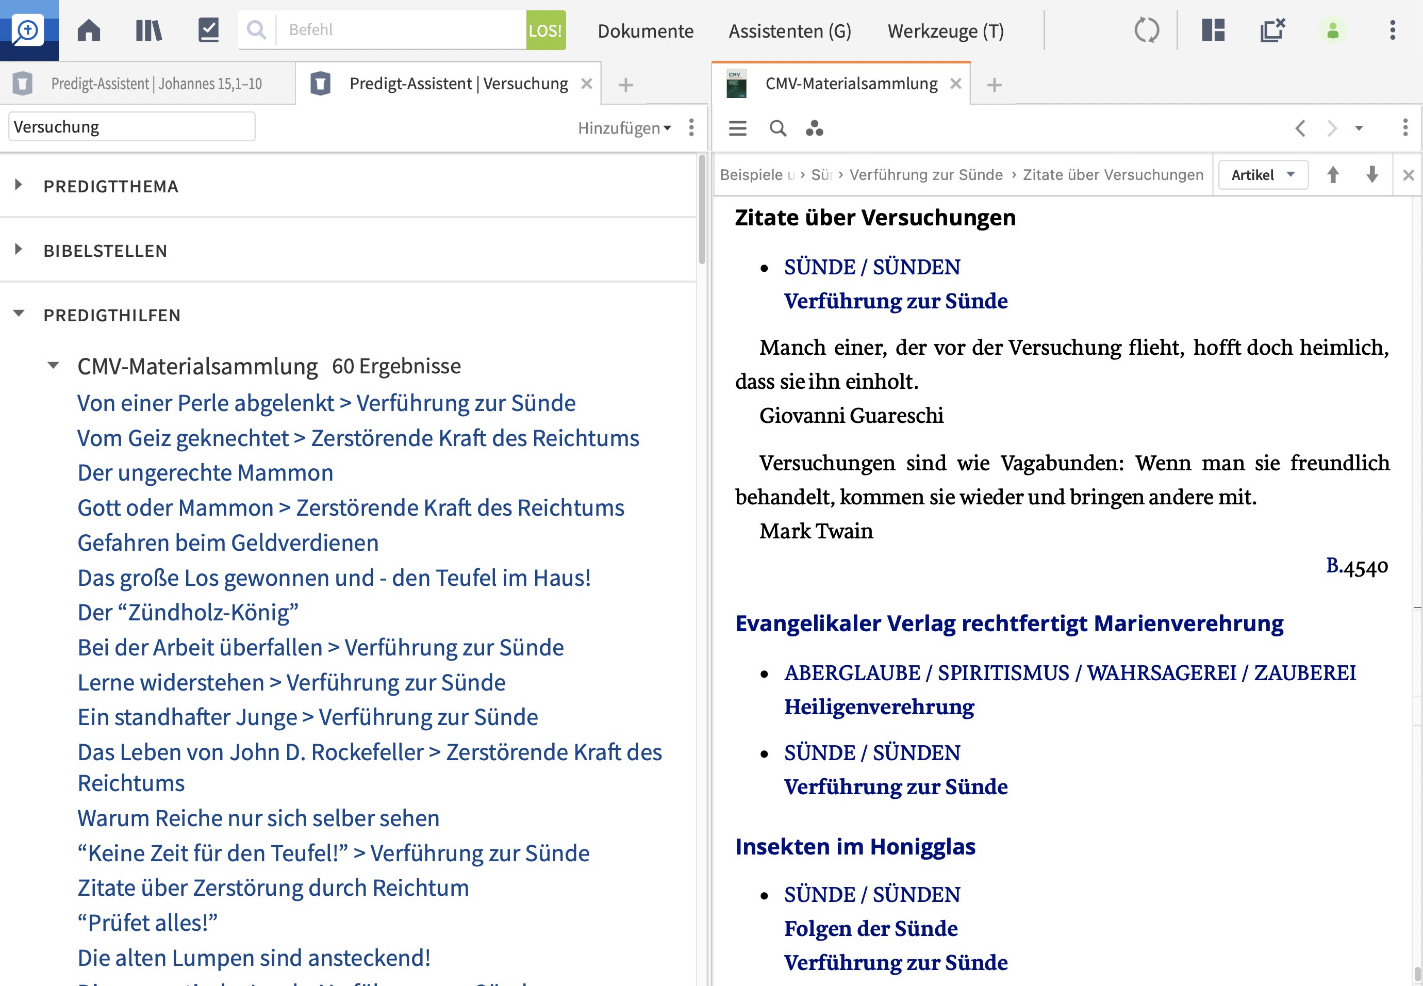1423x986 pixels.
Task: Expand the BIBELSTELLEN section
Action: [x=19, y=249]
